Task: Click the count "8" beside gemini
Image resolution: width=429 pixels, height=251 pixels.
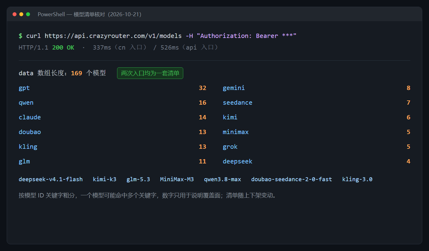Action: (408, 88)
